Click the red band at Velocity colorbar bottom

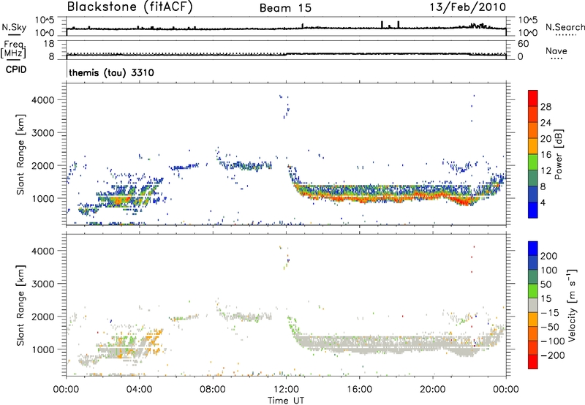533,362
